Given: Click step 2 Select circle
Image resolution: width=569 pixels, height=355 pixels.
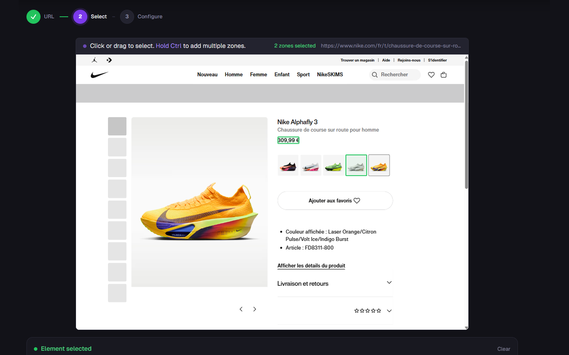Looking at the screenshot, I should point(80,16).
